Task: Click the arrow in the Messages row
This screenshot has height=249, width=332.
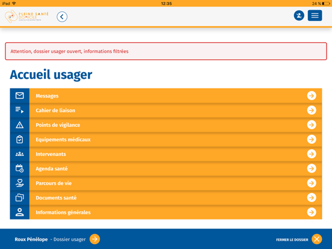Action: point(312,96)
